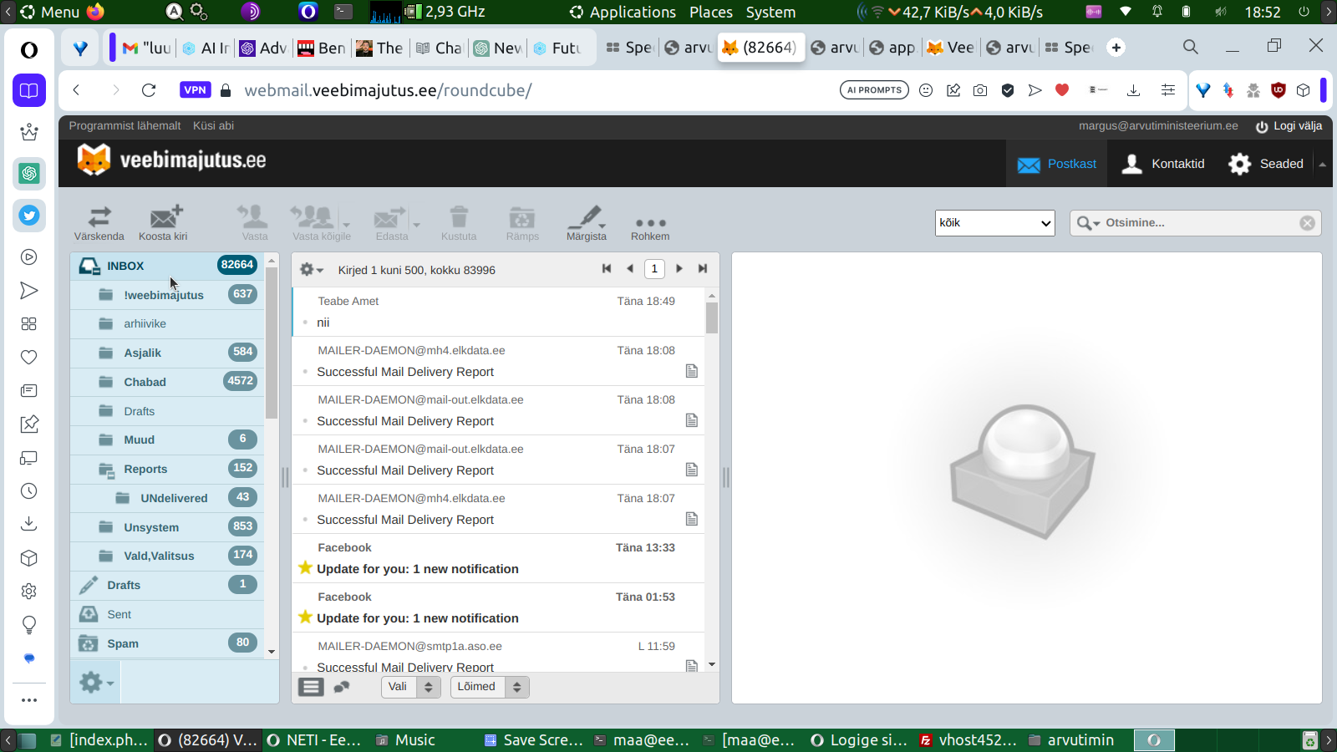This screenshot has width=1337, height=752.
Task: Jump to the last page of messages
Action: pyautogui.click(x=703, y=268)
